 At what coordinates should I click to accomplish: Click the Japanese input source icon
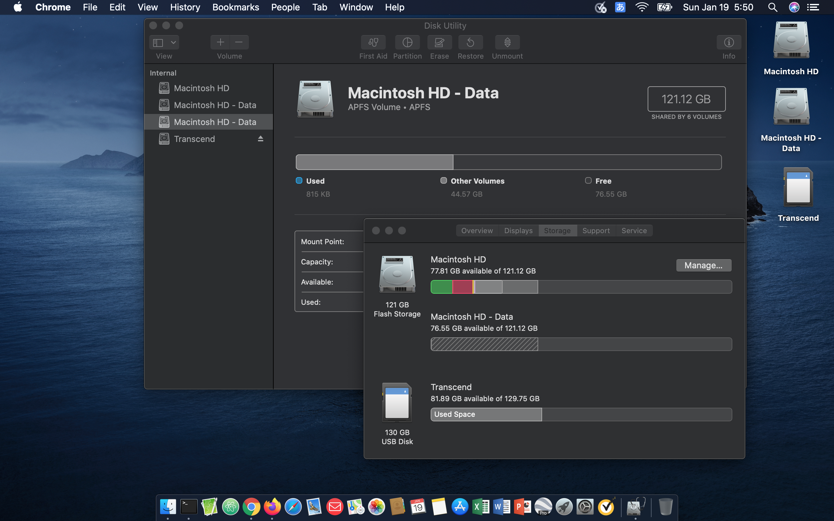(620, 7)
